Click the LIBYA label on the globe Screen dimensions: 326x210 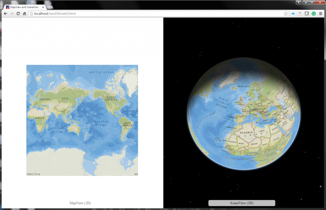[x=262, y=131]
